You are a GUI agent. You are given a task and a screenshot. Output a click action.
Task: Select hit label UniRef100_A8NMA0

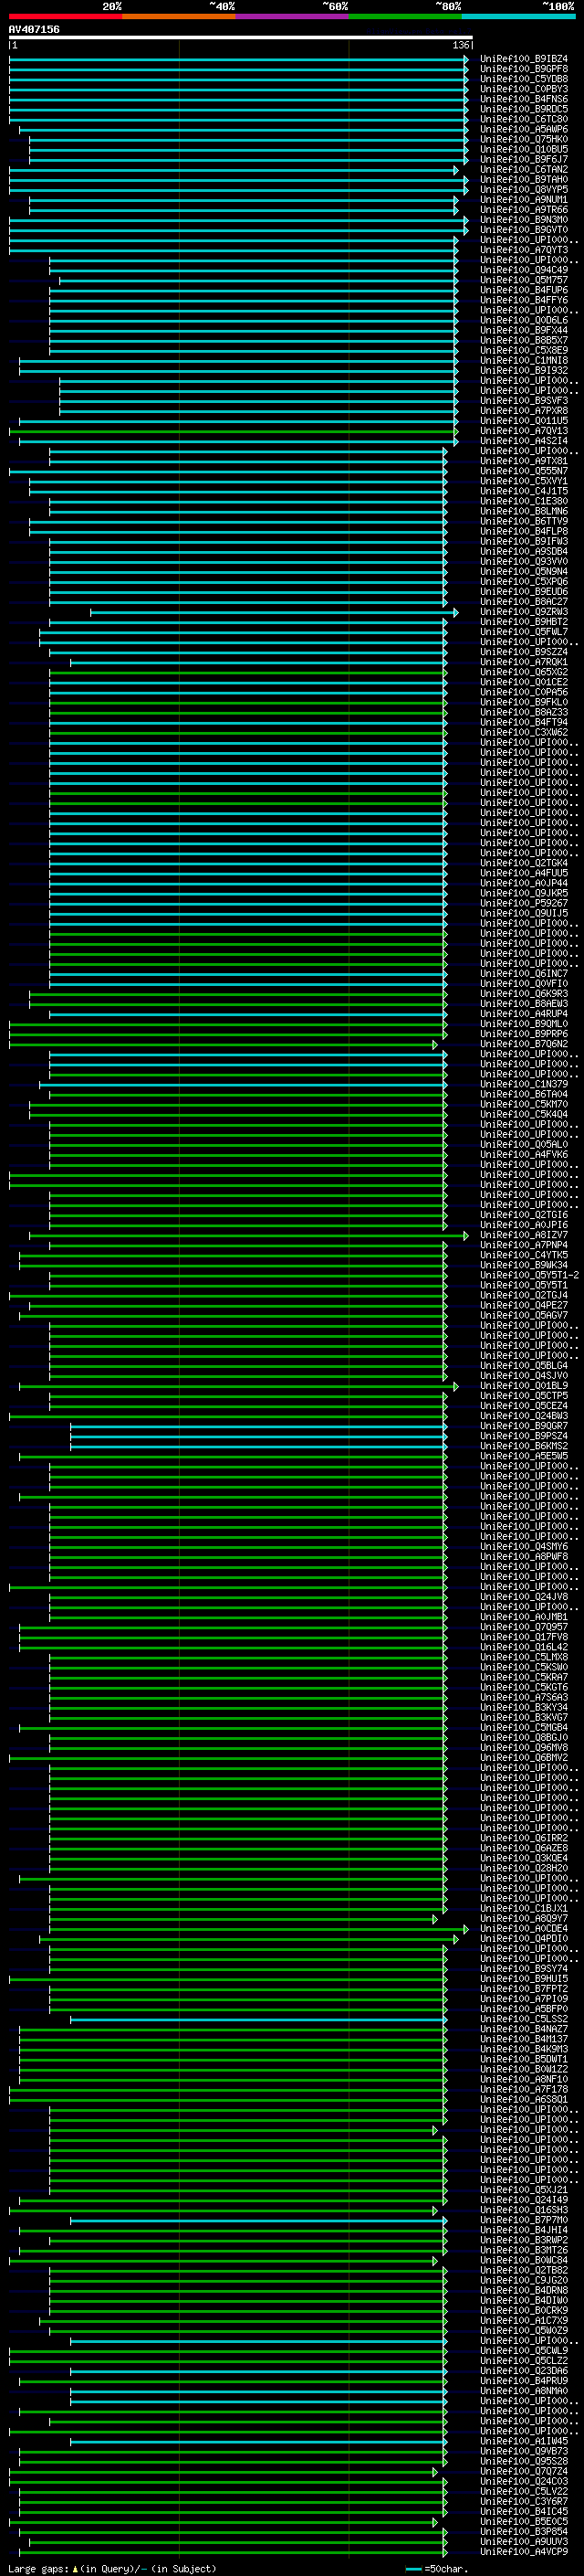[x=523, y=2391]
